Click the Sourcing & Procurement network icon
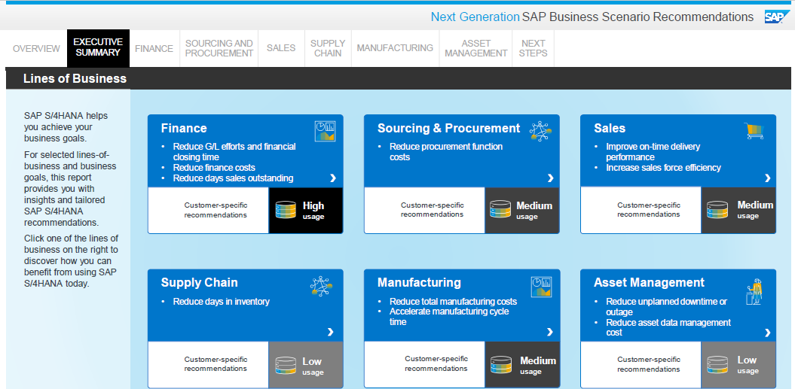 [x=541, y=131]
